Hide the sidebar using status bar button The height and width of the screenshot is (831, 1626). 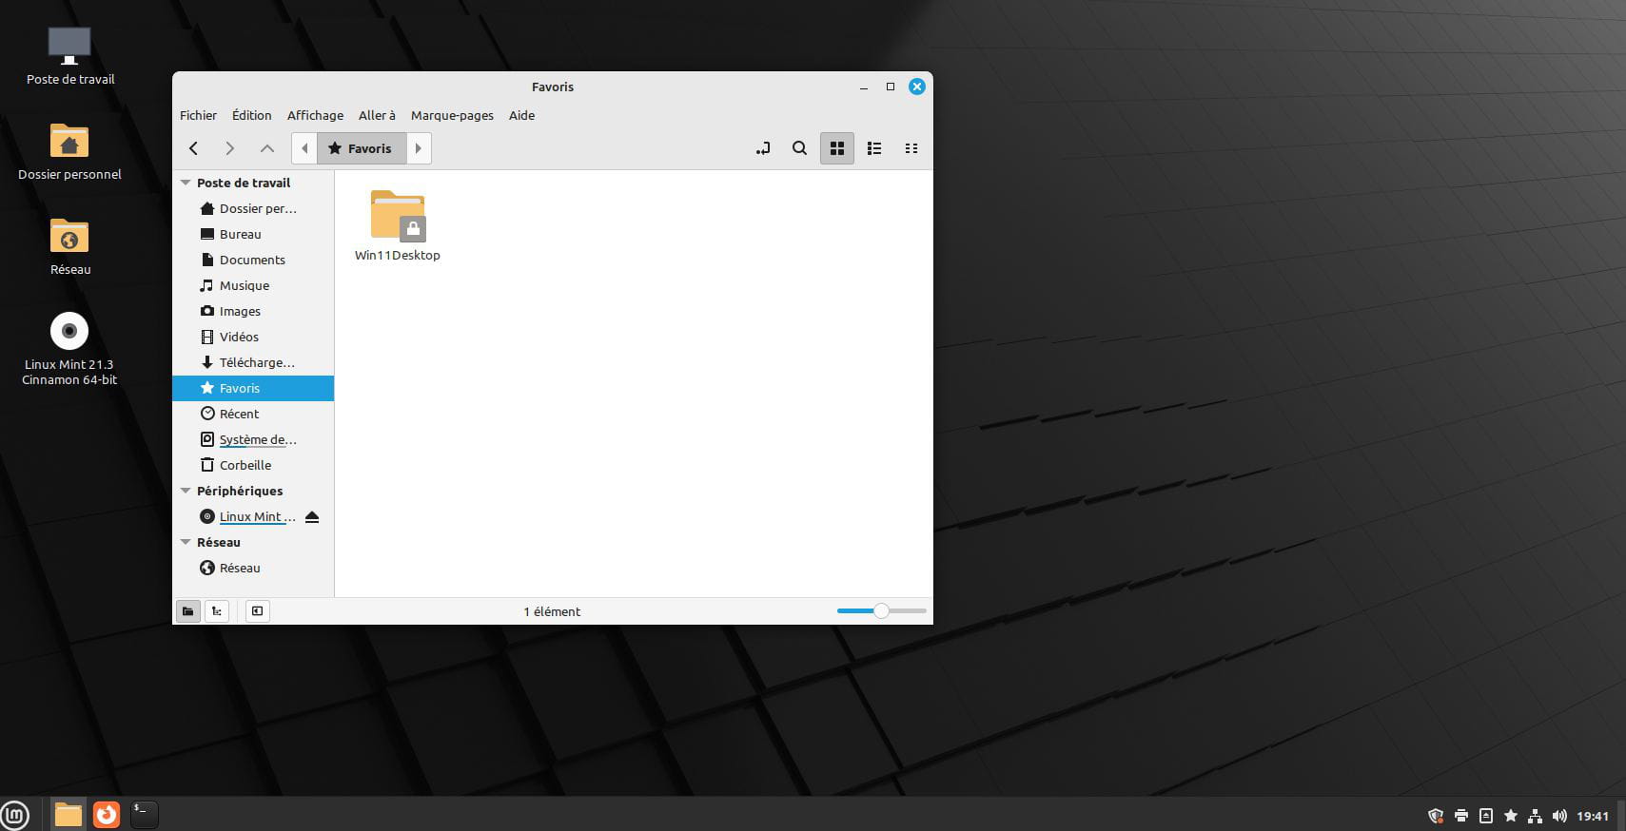pyautogui.click(x=257, y=611)
